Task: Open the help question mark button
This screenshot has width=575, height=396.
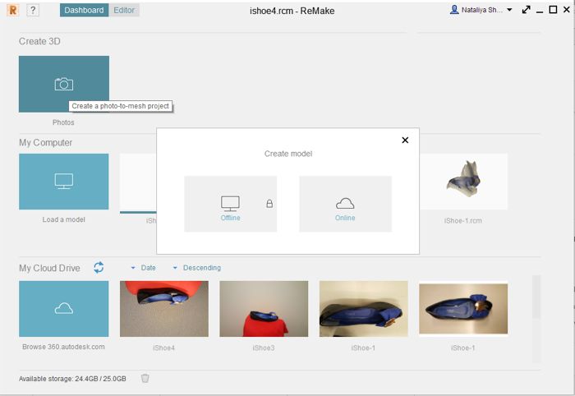Action: (33, 10)
